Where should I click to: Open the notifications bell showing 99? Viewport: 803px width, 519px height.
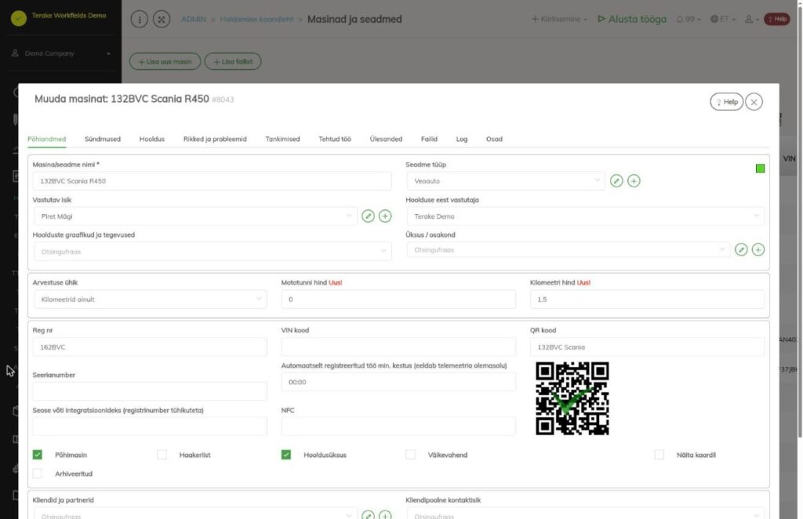(688, 19)
